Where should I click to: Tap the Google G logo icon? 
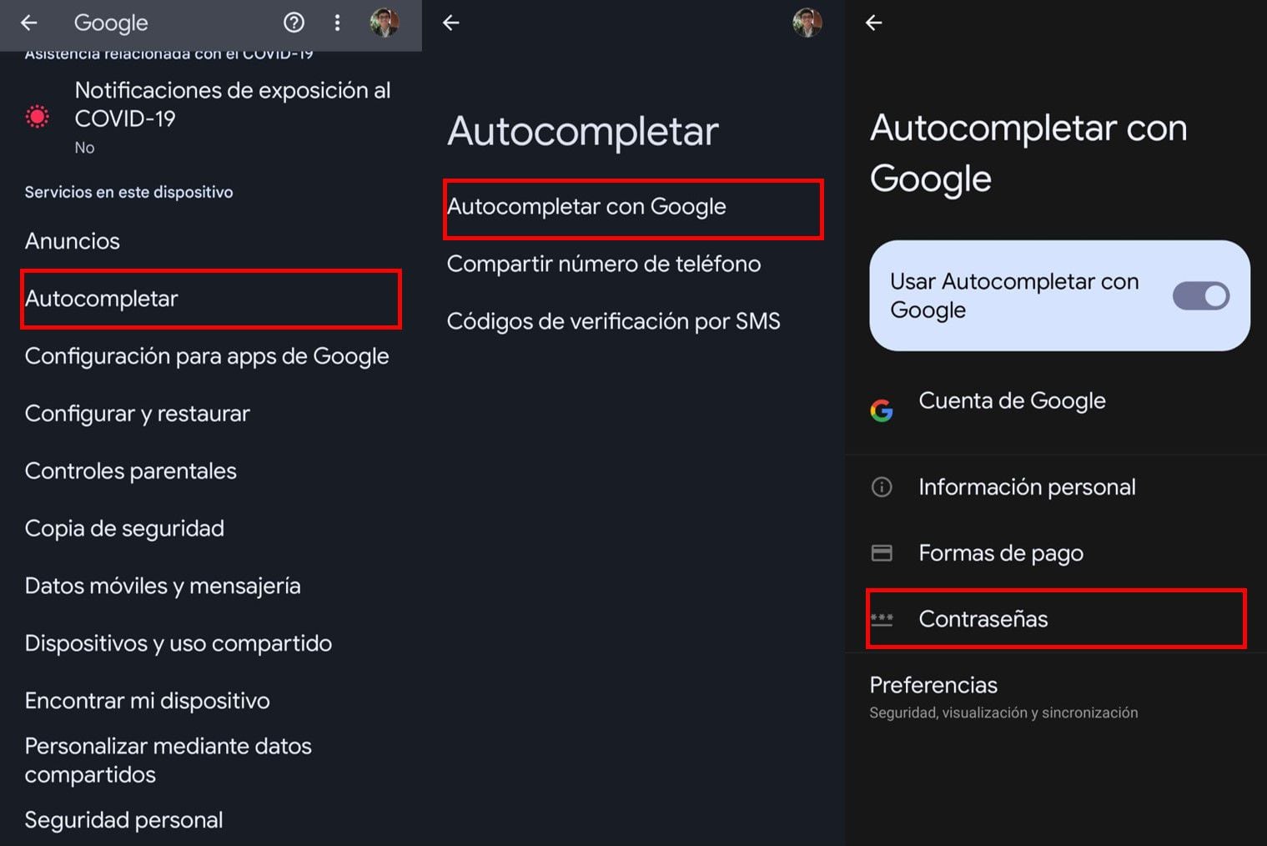[x=882, y=410]
